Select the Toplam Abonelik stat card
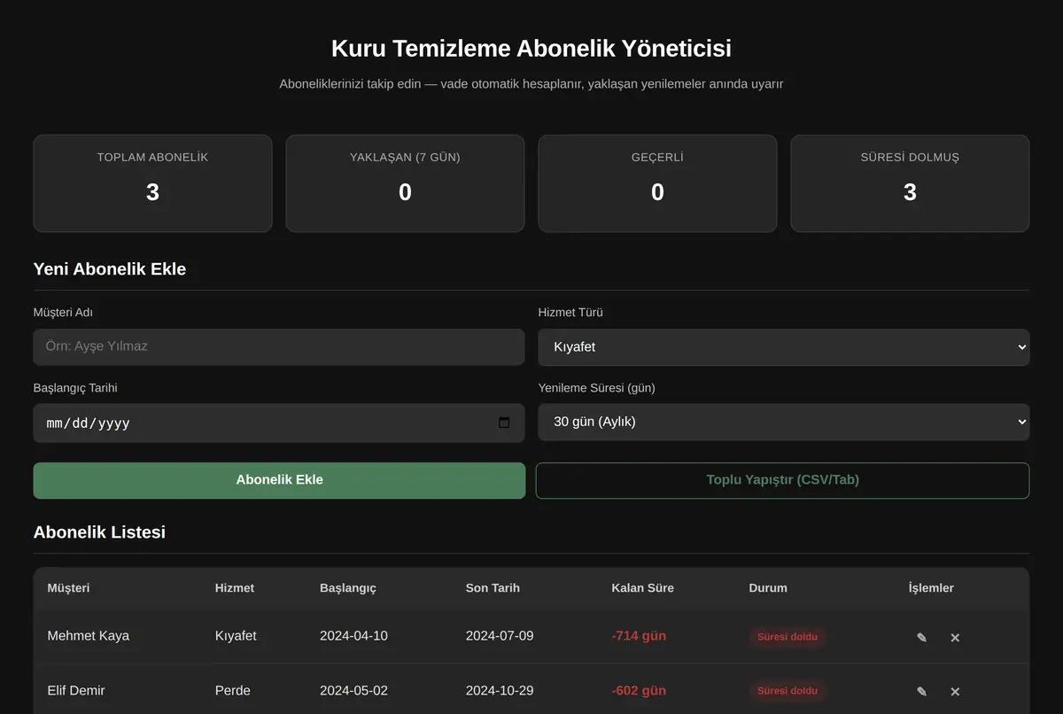Screen dimensions: 1063x714 (x=152, y=183)
